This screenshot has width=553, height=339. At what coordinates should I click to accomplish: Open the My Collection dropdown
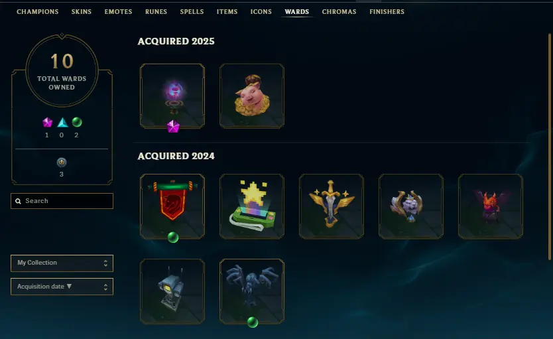62,263
